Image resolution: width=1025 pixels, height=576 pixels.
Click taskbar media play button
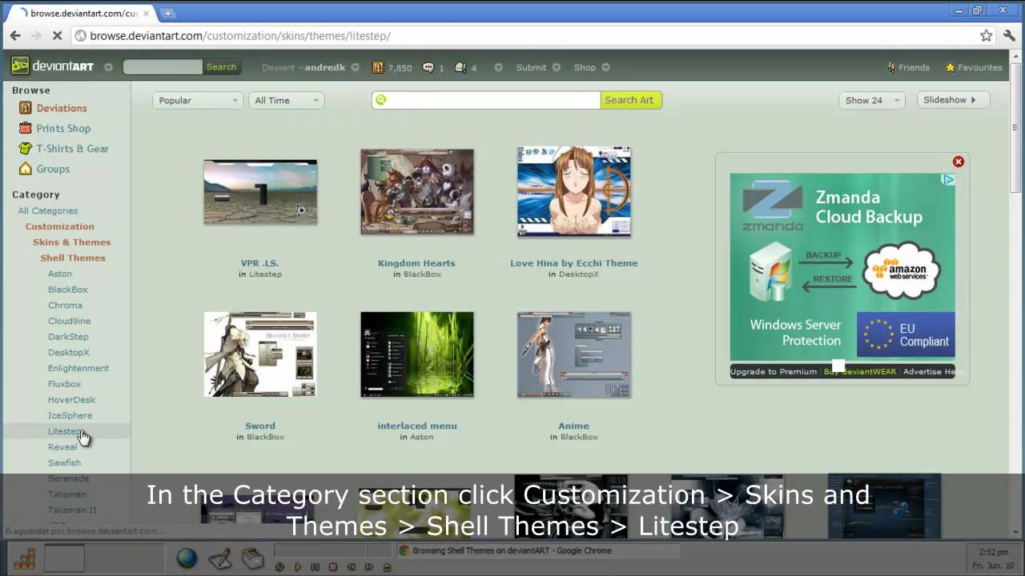(297, 567)
